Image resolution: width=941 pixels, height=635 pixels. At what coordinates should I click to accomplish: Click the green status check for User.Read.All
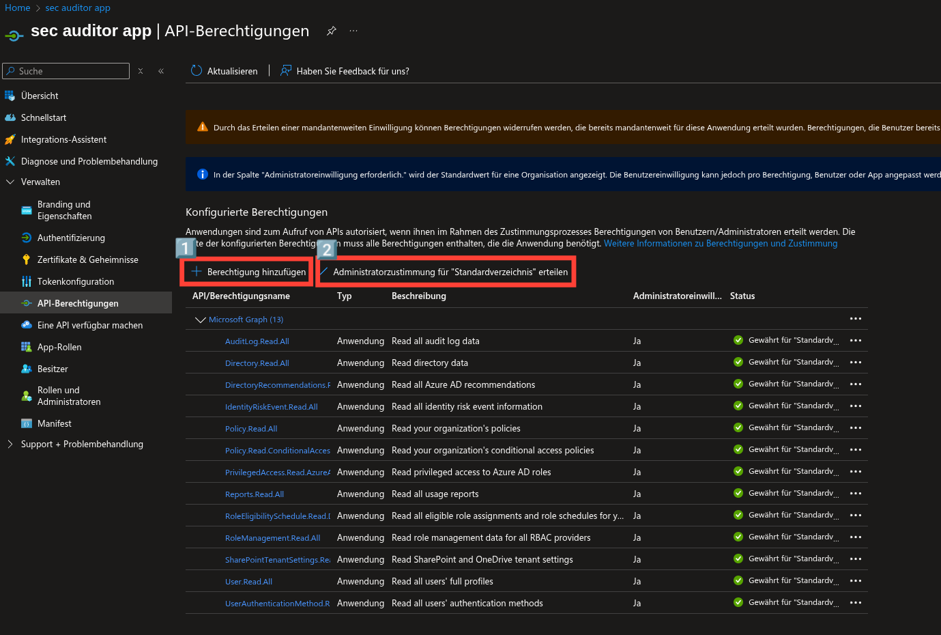[x=738, y=580]
